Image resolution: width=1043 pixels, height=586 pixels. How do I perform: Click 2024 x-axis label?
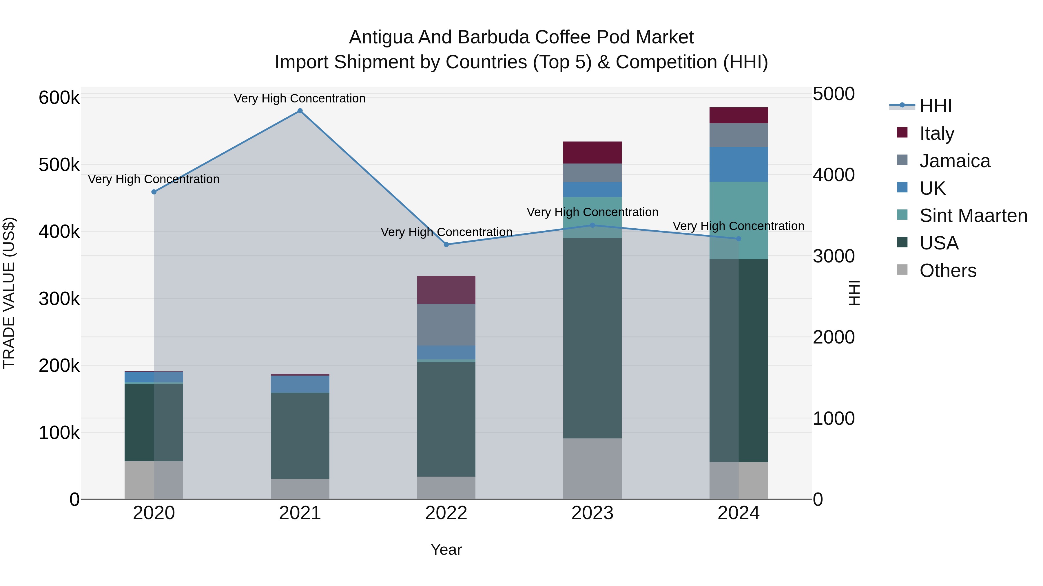tap(739, 513)
